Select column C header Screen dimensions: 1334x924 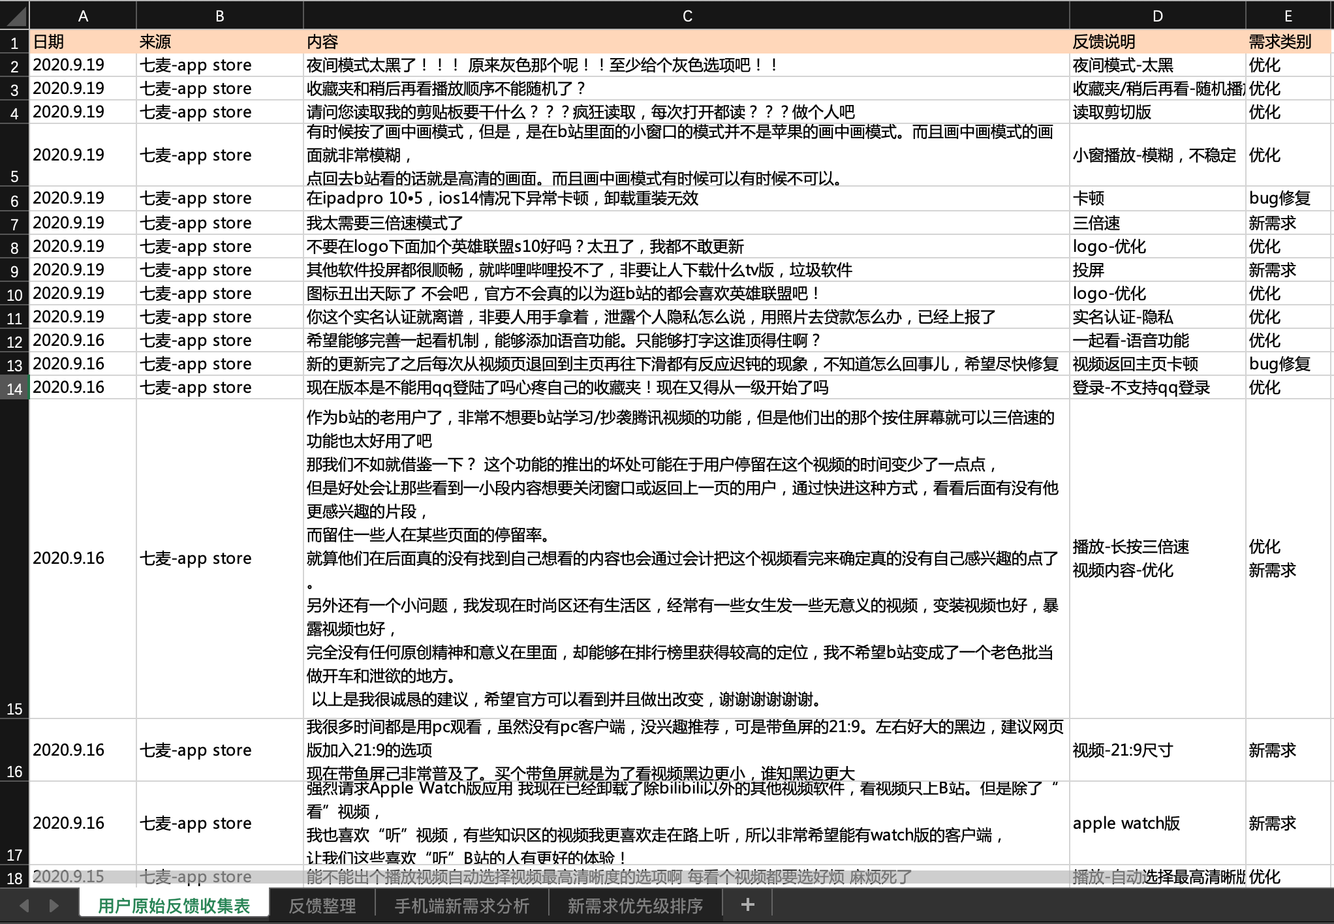tap(687, 16)
